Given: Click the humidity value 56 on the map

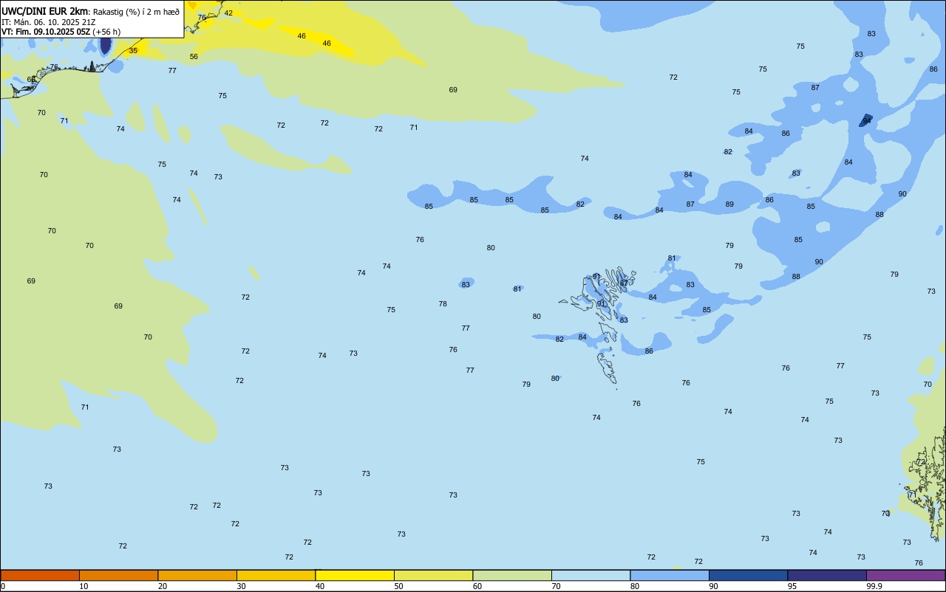Looking at the screenshot, I should 194,57.
